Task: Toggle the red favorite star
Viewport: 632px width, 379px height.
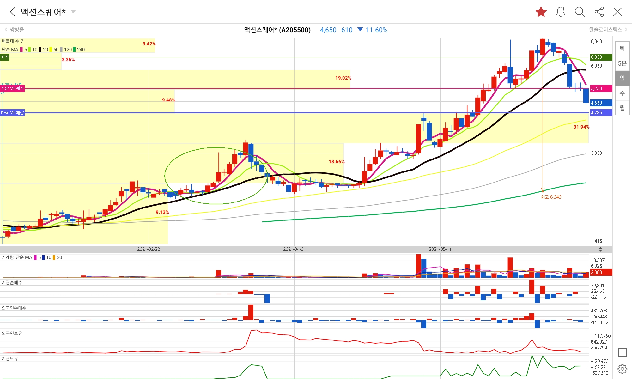Action: 541,12
